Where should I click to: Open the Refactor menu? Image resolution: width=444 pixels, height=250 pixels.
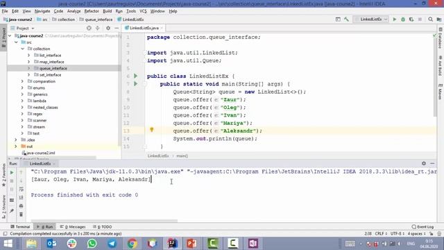[x=92, y=11]
